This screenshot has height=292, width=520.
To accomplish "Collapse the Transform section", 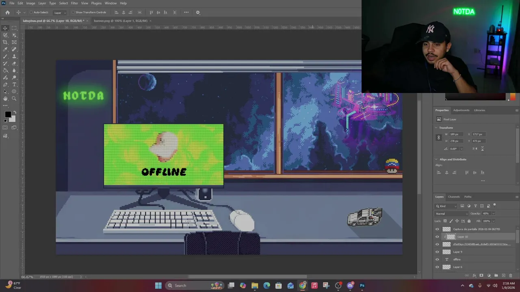I will pyautogui.click(x=436, y=128).
